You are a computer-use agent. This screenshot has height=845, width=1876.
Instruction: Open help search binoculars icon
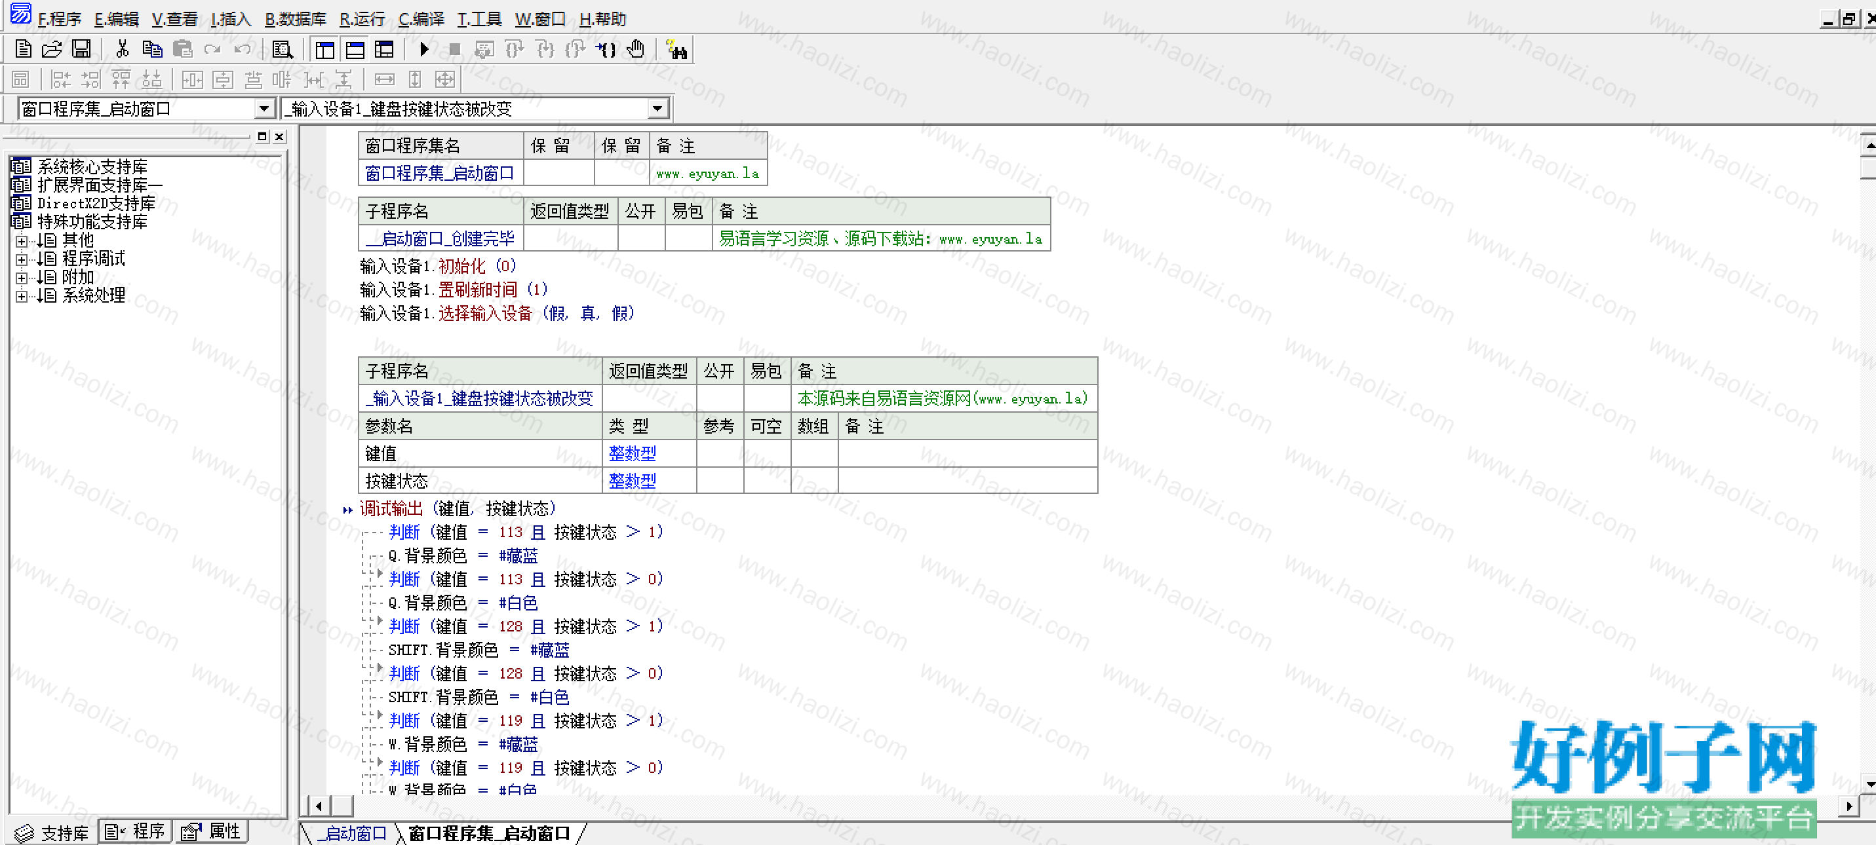click(x=676, y=50)
